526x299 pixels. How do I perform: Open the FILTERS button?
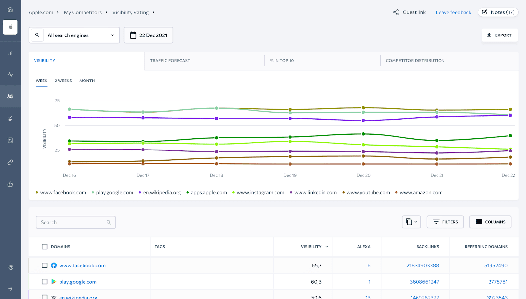(x=445, y=222)
